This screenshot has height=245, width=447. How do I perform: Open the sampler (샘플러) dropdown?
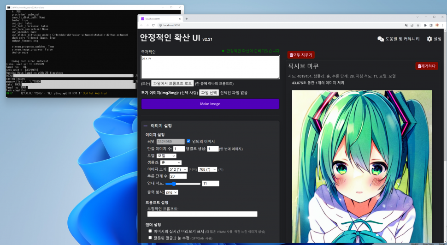click(x=171, y=162)
